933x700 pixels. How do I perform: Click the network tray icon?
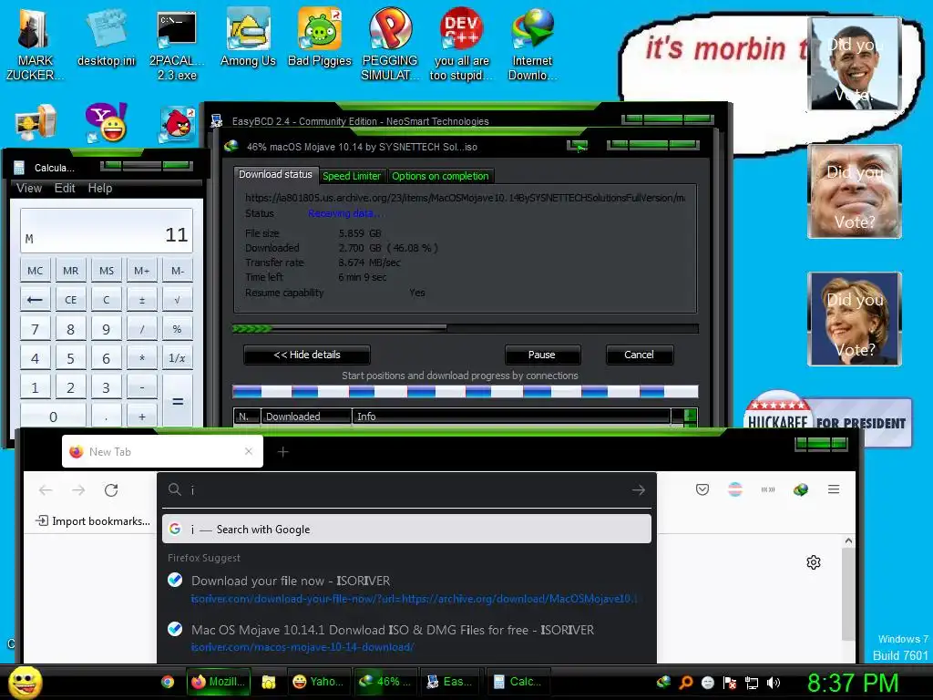(x=751, y=682)
